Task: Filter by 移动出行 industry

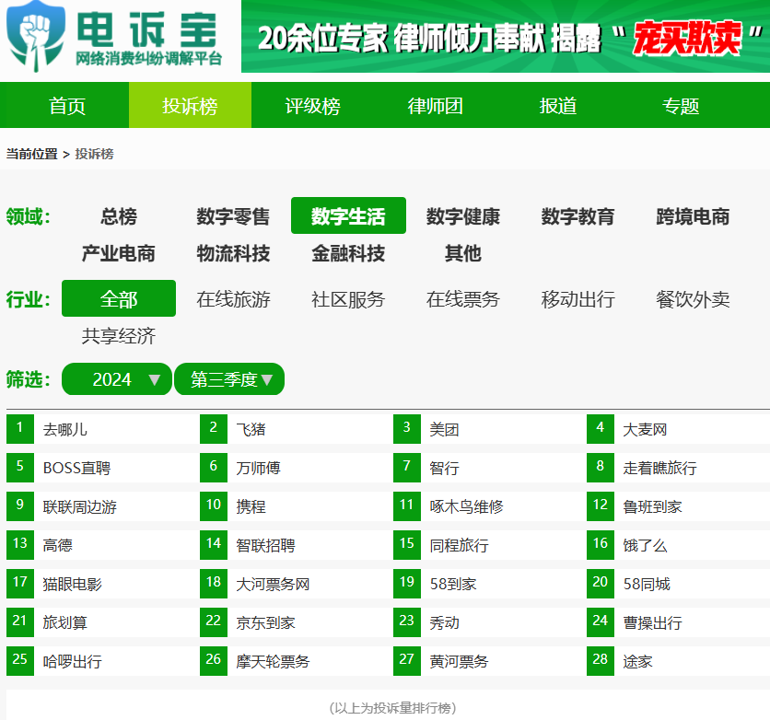Action: (578, 299)
